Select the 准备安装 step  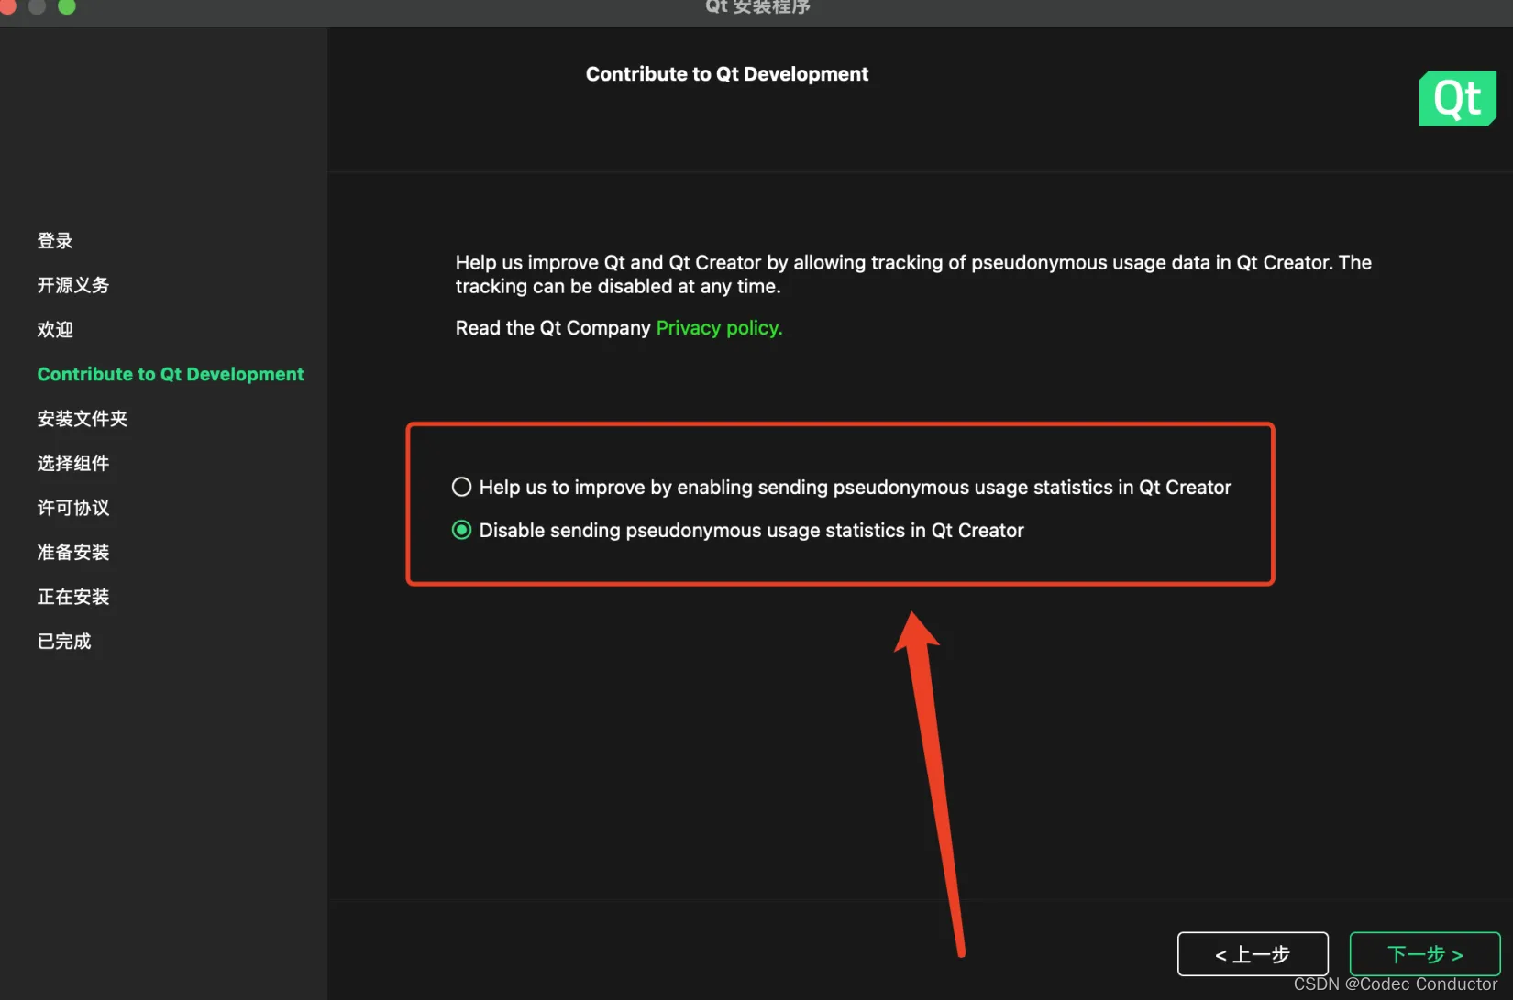72,552
